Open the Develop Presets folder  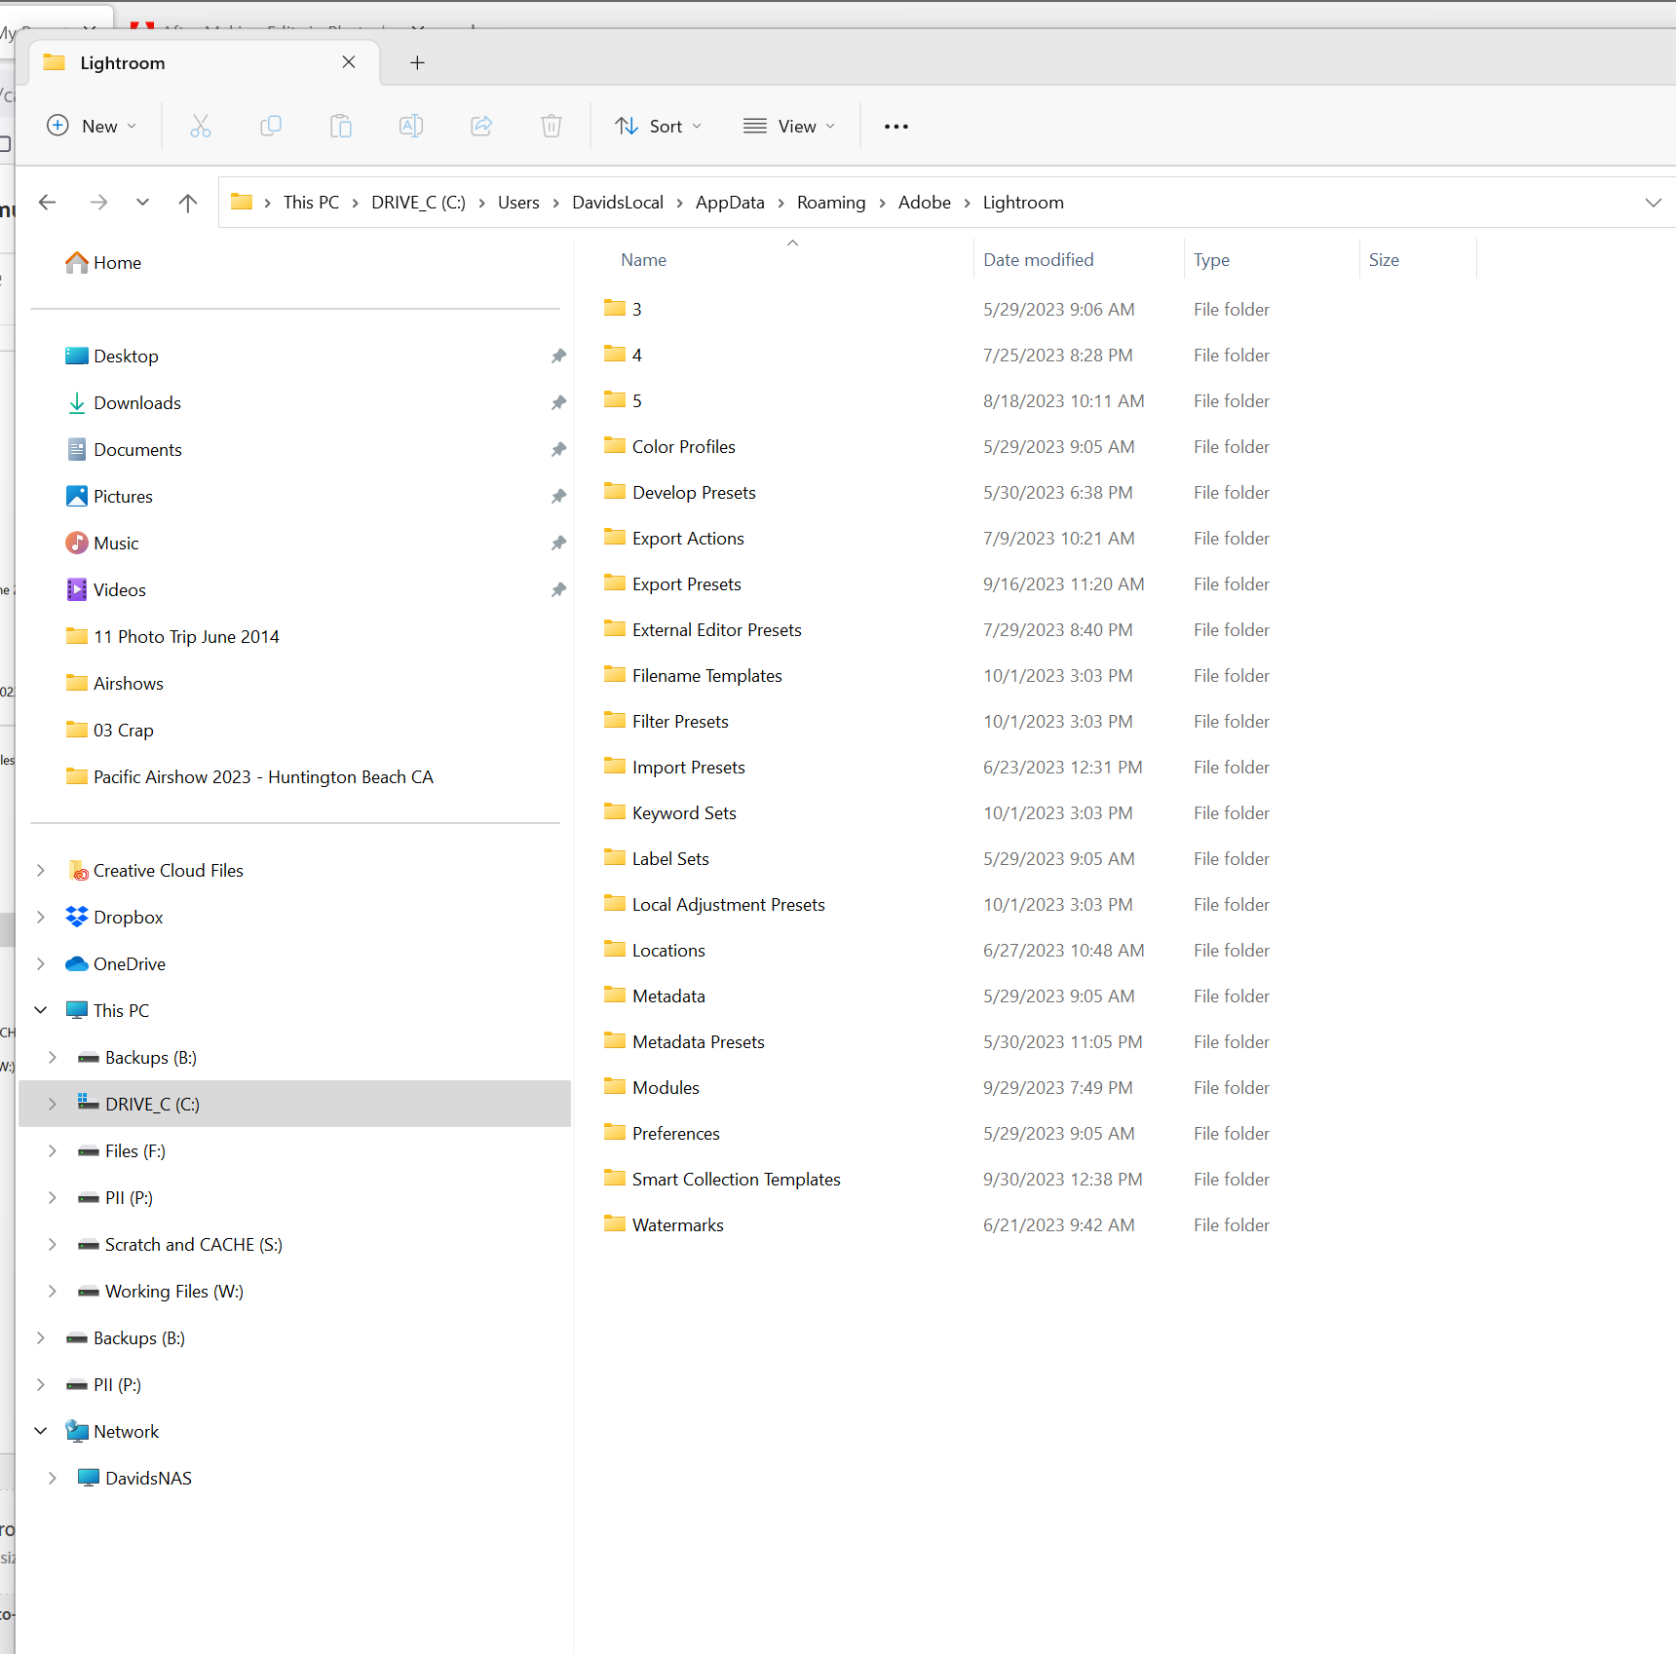[694, 492]
